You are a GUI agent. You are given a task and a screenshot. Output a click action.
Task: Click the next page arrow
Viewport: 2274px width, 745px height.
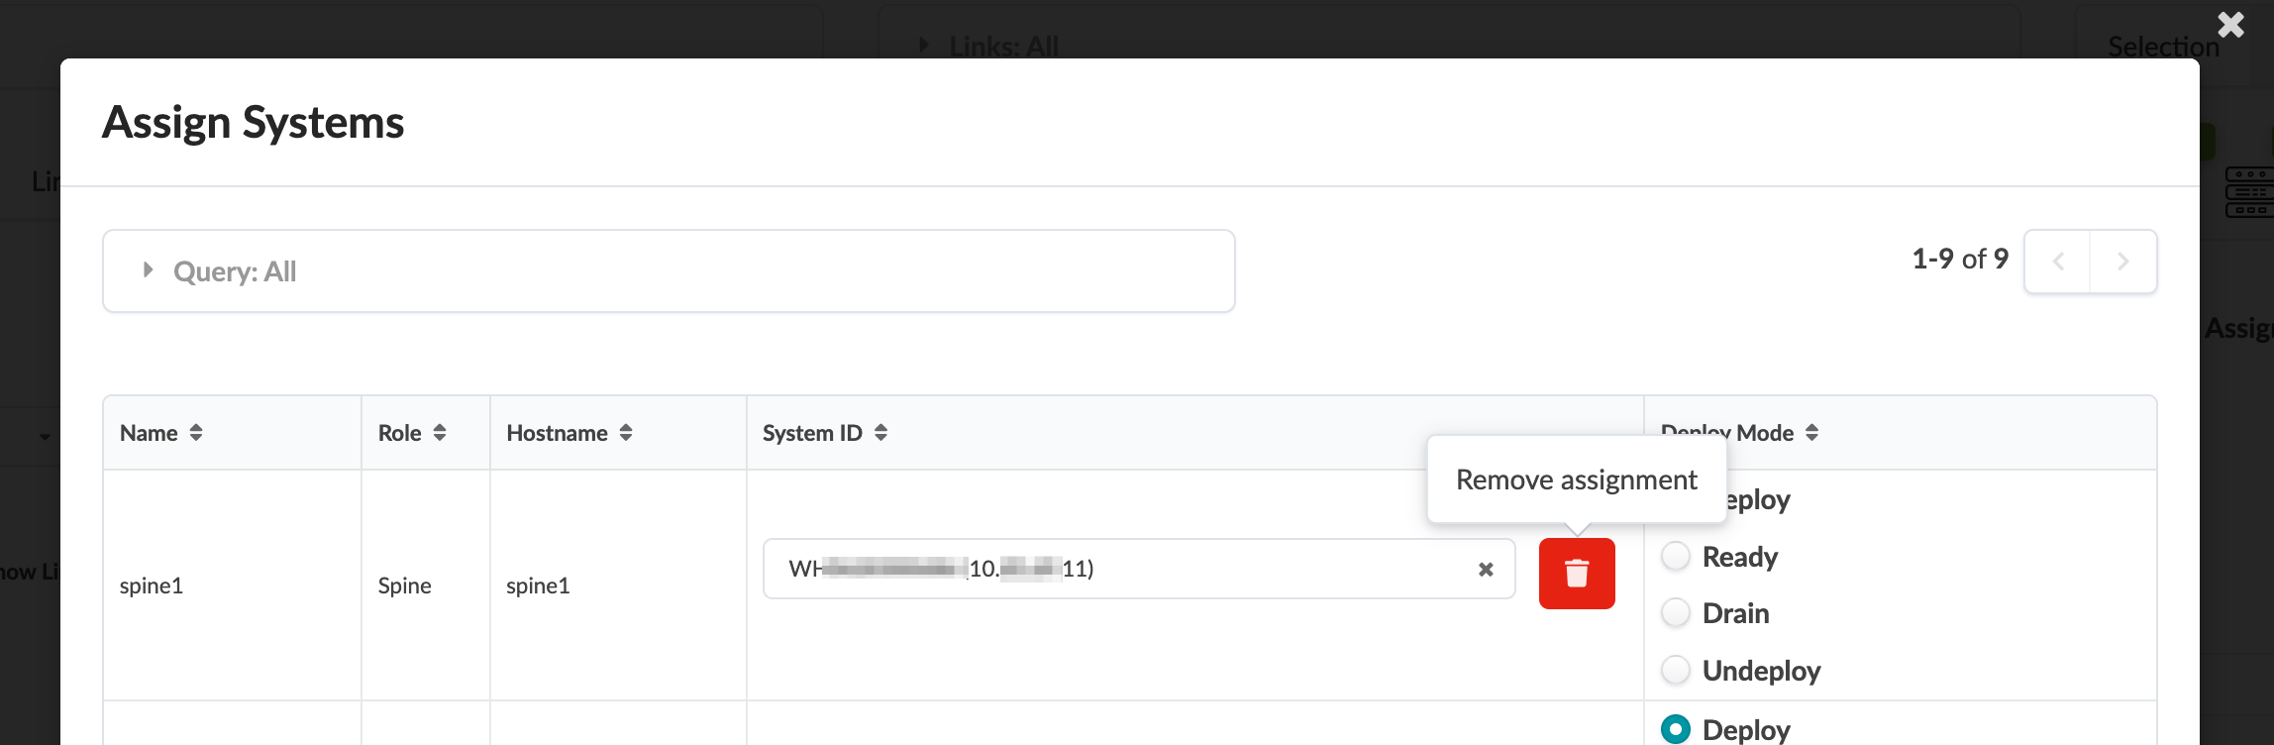2122,261
